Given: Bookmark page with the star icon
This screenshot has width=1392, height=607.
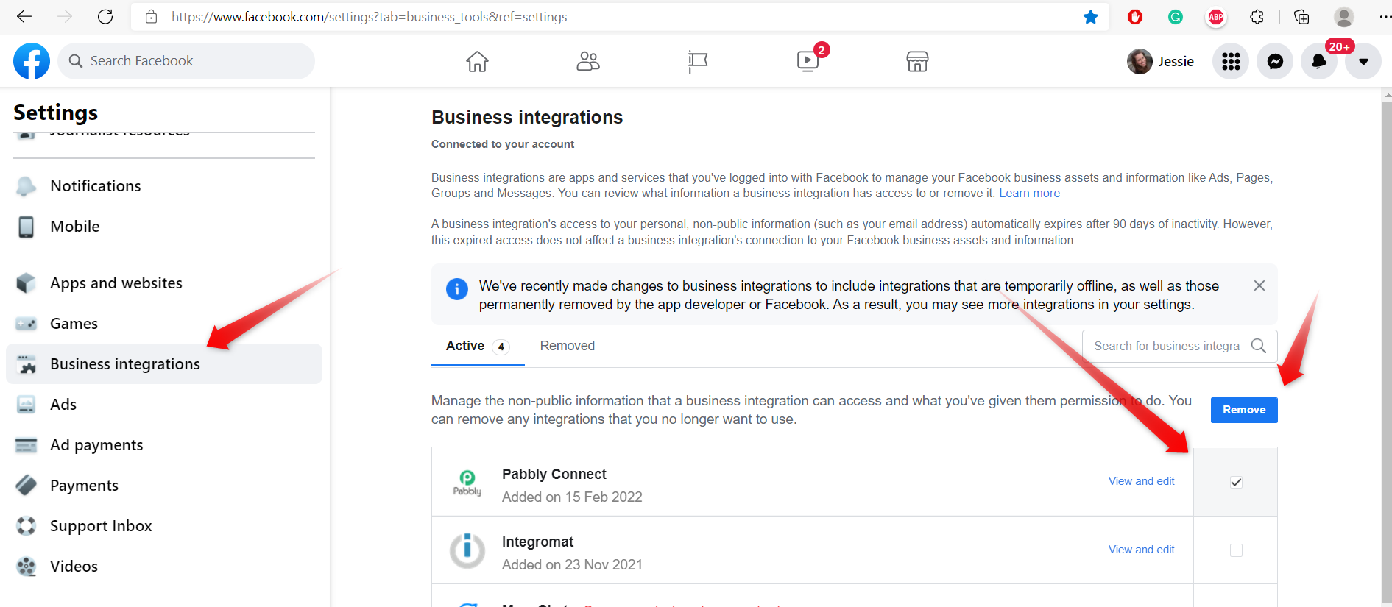Looking at the screenshot, I should point(1091,17).
